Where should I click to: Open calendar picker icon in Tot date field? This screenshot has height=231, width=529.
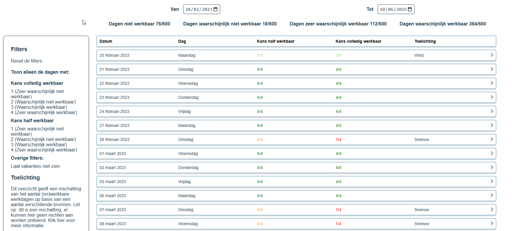click(x=410, y=9)
